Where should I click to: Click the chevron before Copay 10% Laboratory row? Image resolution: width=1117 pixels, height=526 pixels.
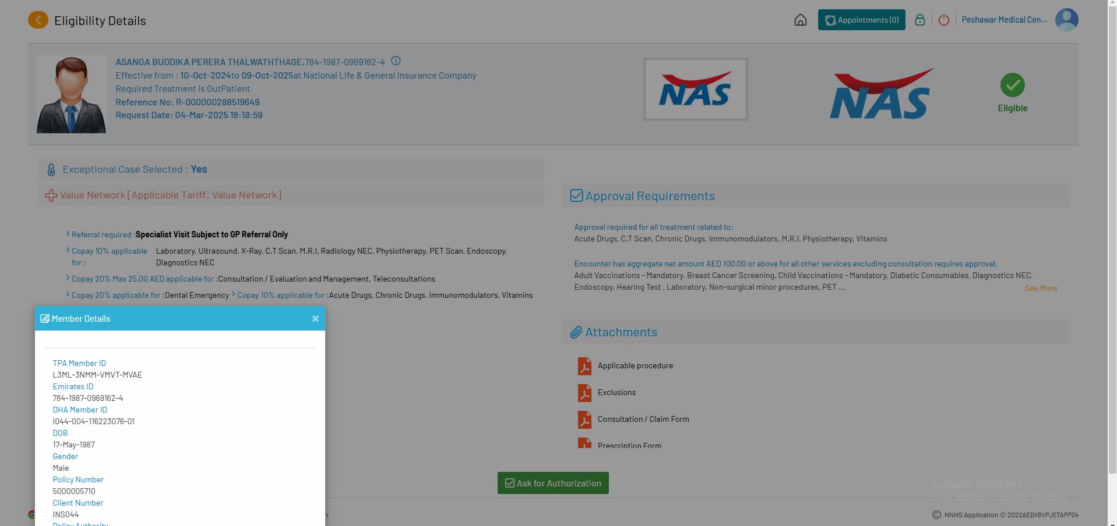(68, 250)
